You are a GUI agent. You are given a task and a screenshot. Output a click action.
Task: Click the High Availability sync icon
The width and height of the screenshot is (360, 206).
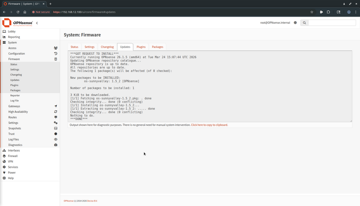55,112
